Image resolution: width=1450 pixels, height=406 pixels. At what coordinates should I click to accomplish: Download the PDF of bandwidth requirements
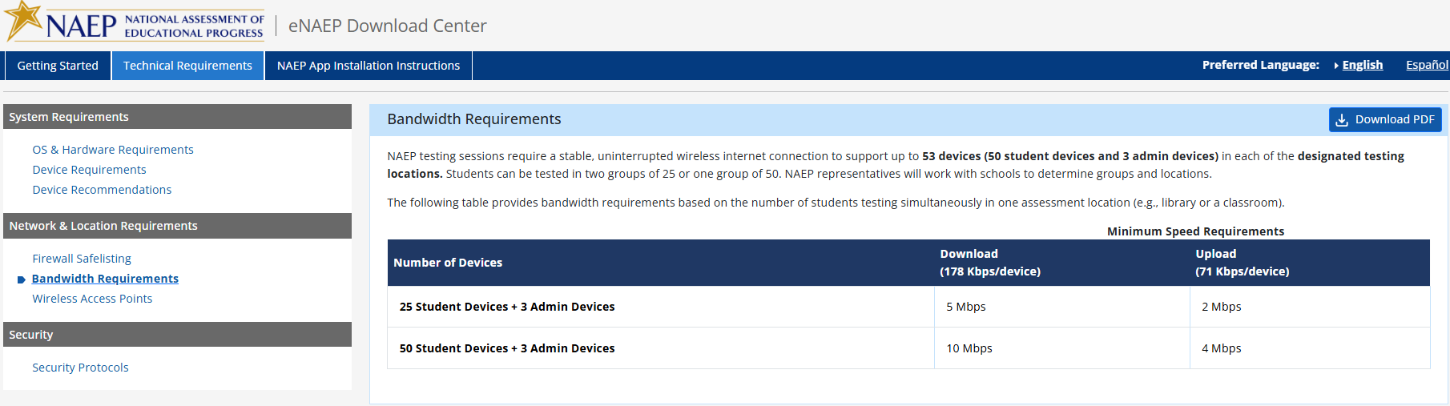(x=1385, y=119)
